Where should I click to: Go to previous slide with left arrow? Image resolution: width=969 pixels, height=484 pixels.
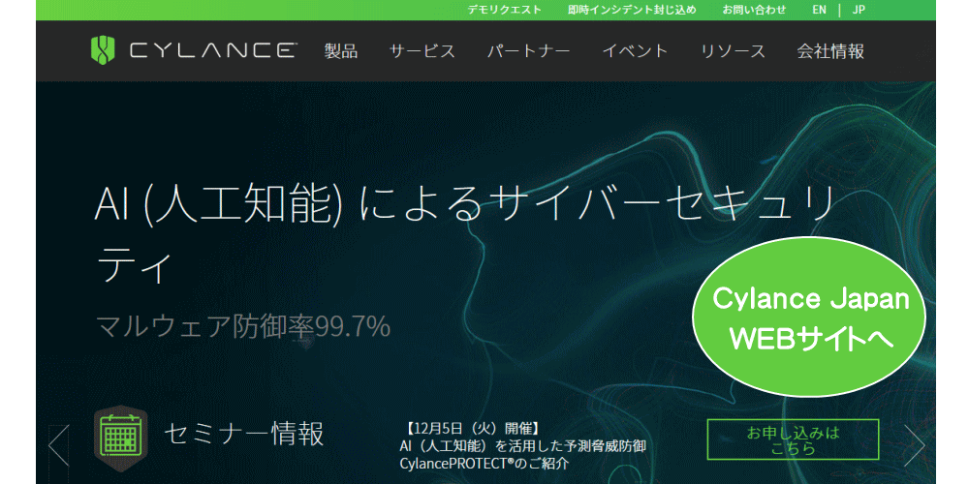pos(59,445)
